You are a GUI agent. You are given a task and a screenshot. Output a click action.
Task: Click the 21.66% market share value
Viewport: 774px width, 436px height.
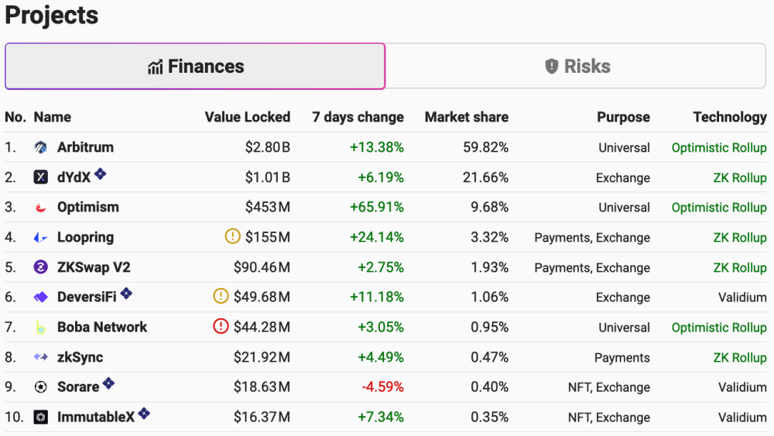486,177
